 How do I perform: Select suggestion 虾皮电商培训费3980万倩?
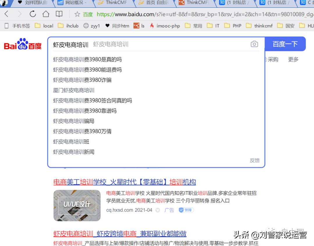82,131
